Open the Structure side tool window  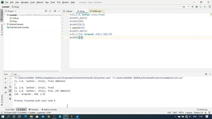(x=2, y=30)
